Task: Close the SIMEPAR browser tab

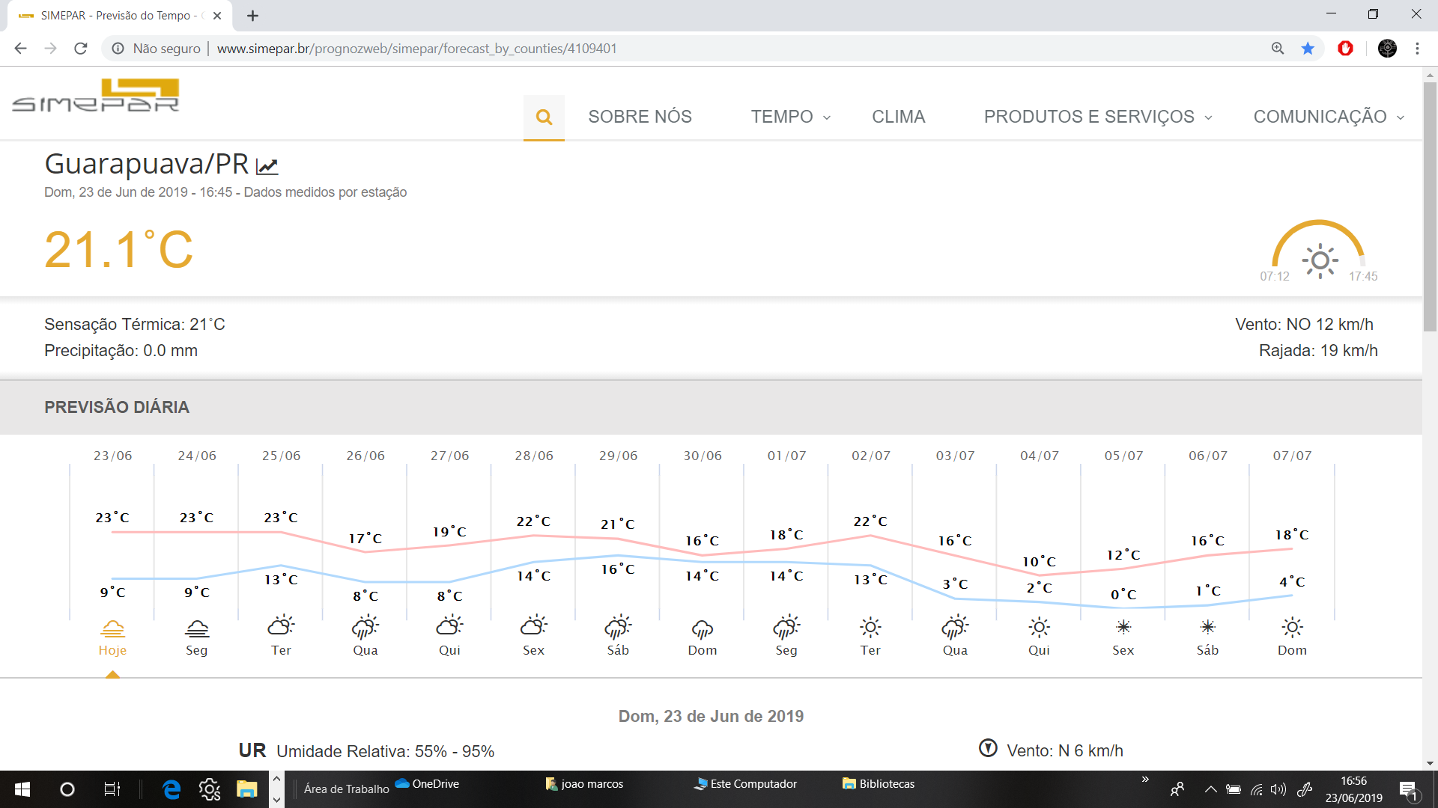Action: click(217, 16)
